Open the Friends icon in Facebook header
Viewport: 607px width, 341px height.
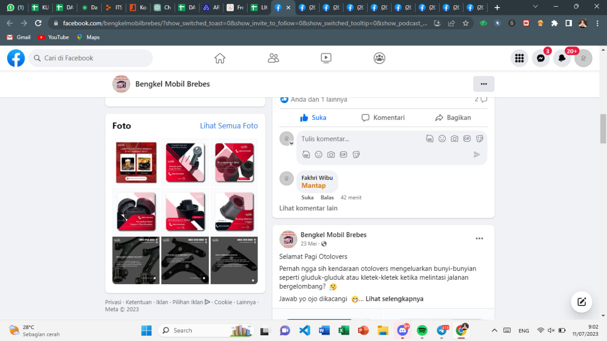click(273, 58)
